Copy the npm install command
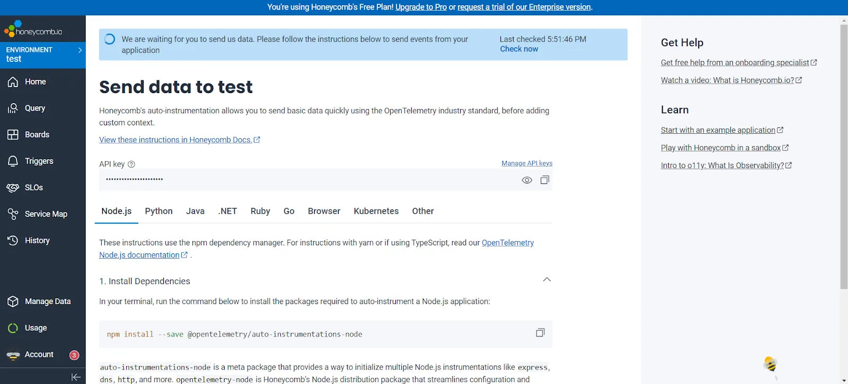Screen dimensions: 848x384 click(540, 333)
